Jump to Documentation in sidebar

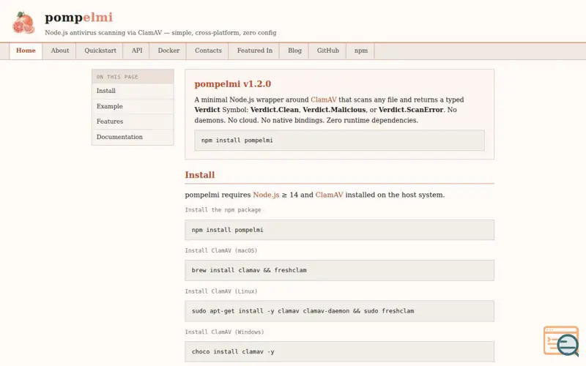(x=133, y=137)
